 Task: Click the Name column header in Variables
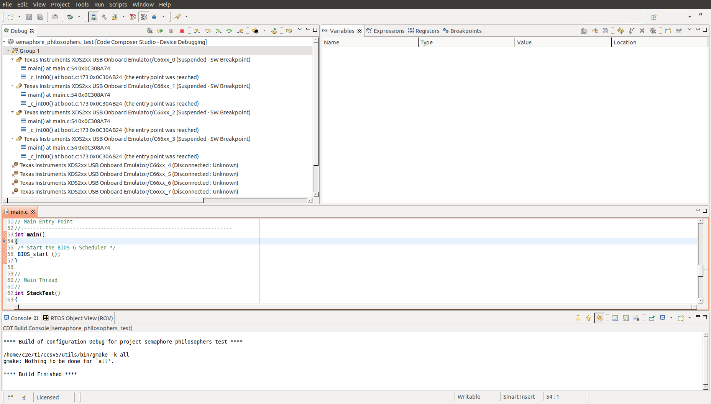pos(370,42)
